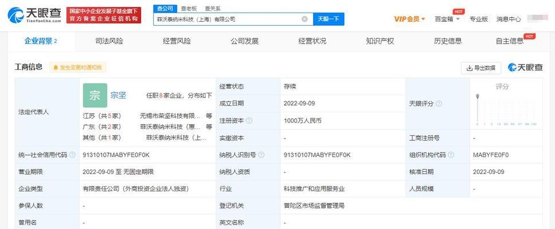Click the 天眼查 logo beside export button
Viewport: 555px width, 229px height.
(x=525, y=67)
